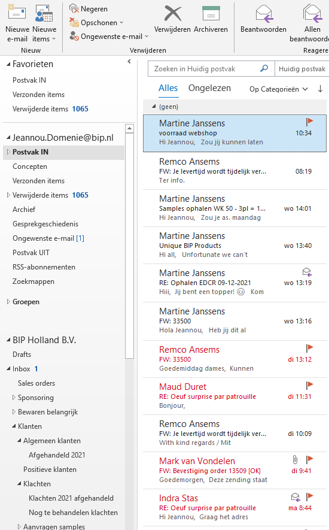Toggle flag on voorraad webshop message
329x530 pixels.
(x=309, y=122)
